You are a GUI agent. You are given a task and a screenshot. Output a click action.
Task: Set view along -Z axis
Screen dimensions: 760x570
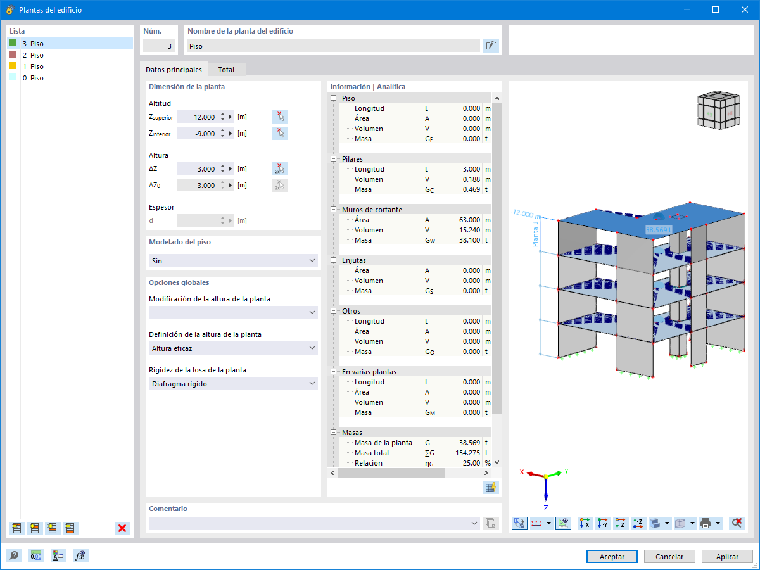638,523
